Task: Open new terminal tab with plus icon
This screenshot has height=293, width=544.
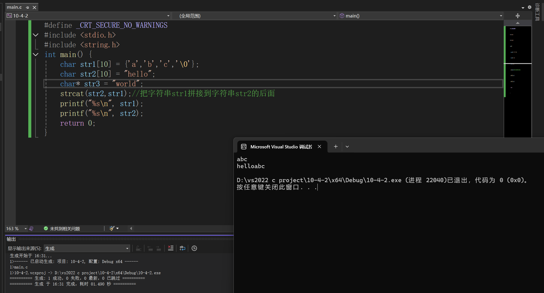Action: click(336, 147)
